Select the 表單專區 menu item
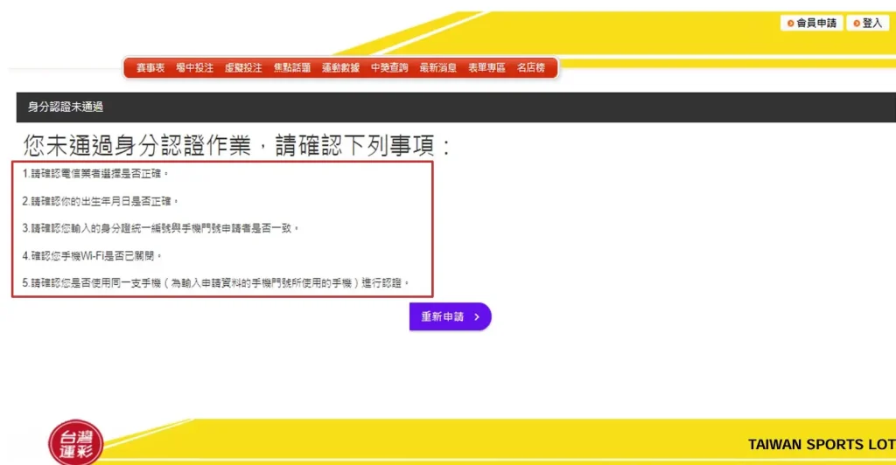The height and width of the screenshot is (465, 896). [x=486, y=68]
